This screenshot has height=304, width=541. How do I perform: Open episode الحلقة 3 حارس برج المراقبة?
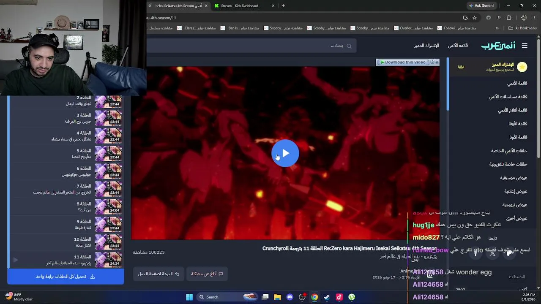(x=66, y=118)
